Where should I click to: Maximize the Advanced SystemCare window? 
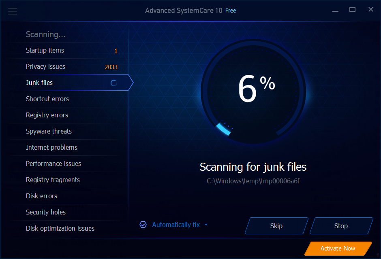point(352,10)
